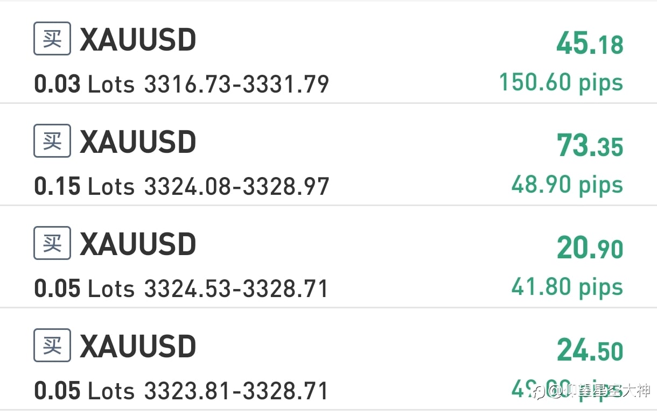Click the watermark text in the bottom-right corner
Image resolution: width=657 pixels, height=416 pixels.
(x=591, y=391)
